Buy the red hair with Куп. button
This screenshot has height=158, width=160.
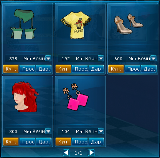(11, 142)
